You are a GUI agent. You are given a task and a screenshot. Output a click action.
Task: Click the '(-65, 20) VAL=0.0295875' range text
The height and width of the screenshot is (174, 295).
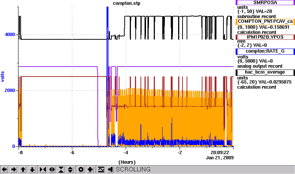(x=264, y=82)
